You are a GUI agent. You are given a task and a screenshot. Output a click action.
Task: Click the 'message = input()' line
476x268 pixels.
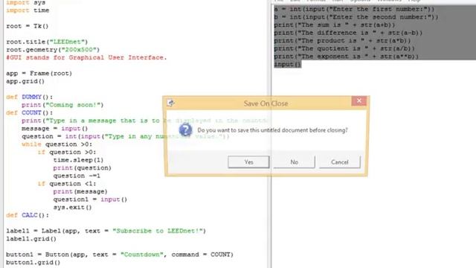54,129
